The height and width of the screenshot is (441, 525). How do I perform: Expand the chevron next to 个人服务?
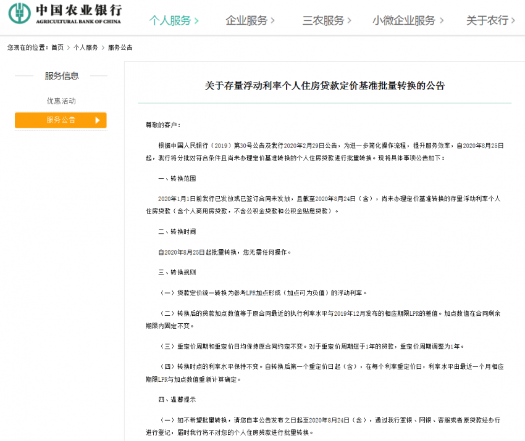196,20
